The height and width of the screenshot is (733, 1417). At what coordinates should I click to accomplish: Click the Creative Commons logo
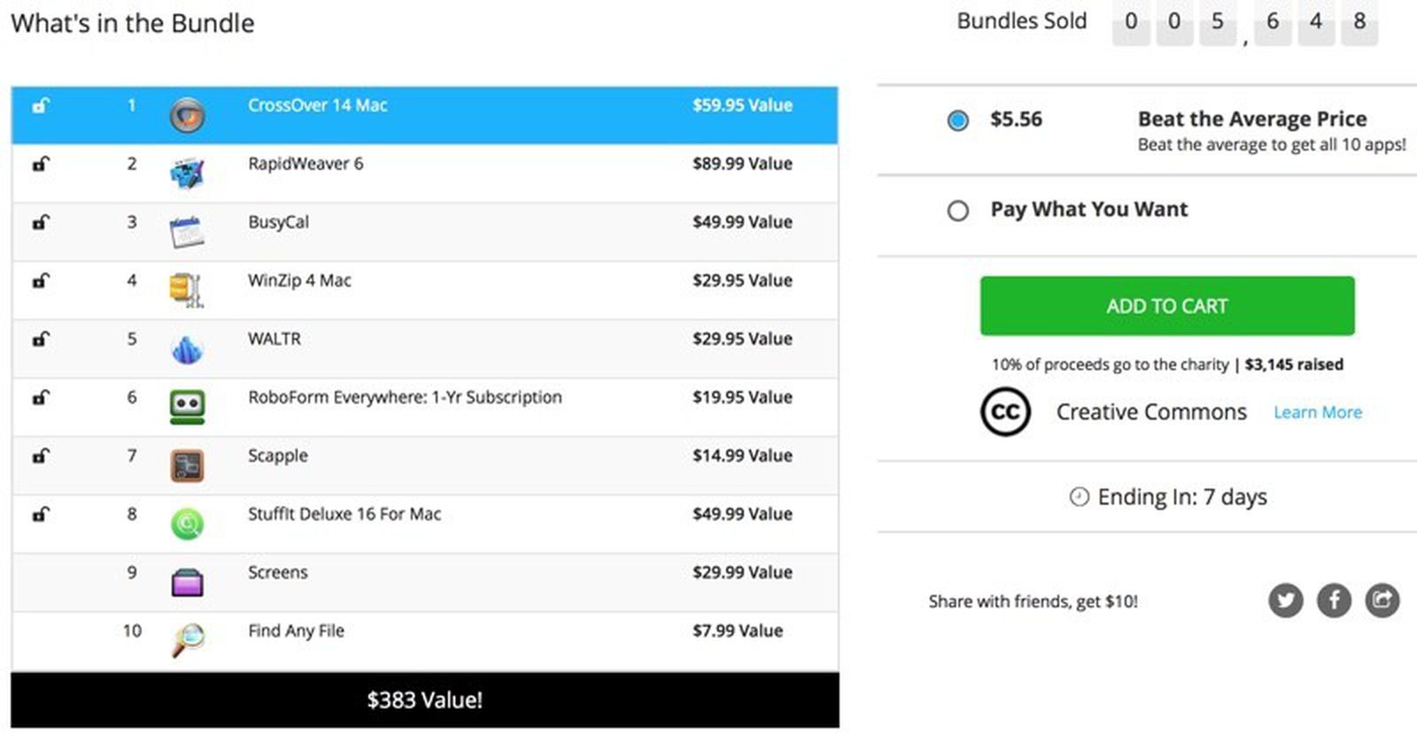[x=1005, y=411]
